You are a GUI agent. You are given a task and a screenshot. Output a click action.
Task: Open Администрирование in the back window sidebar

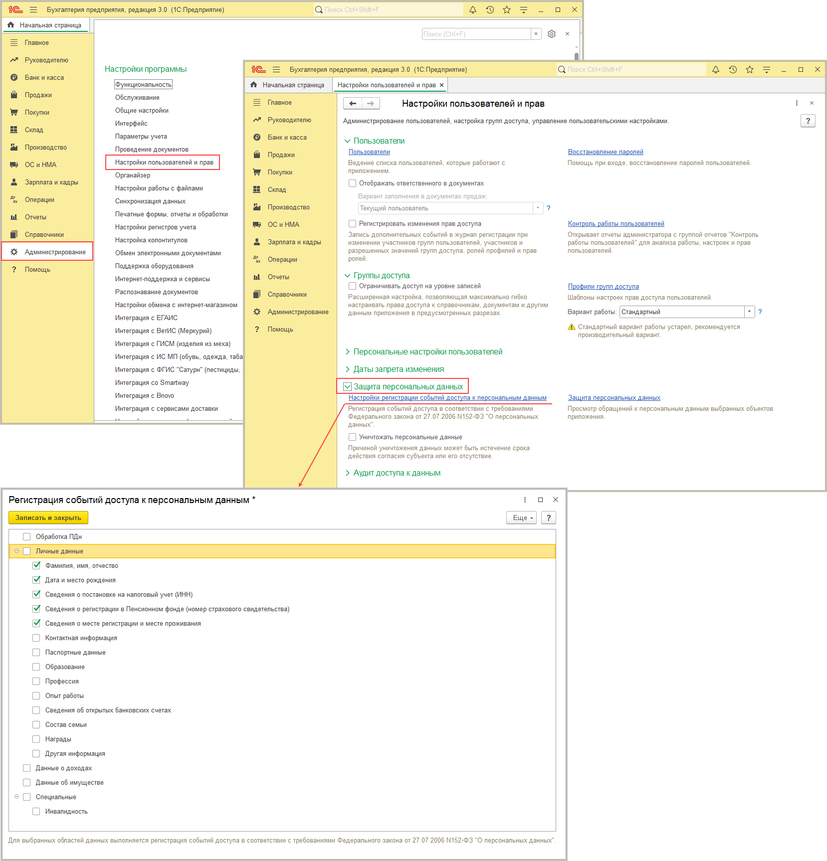(x=55, y=252)
